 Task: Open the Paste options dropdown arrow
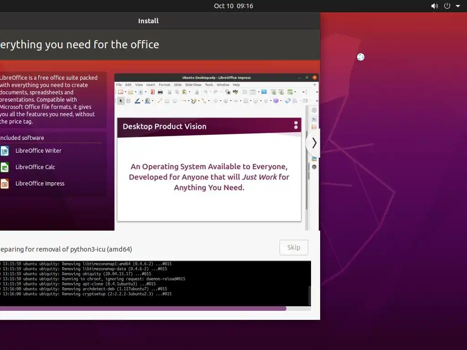pyautogui.click(x=189, y=92)
